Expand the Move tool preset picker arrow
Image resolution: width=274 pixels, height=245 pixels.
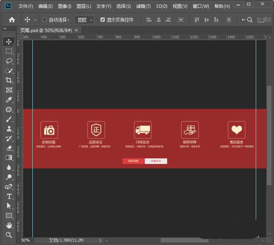click(35, 20)
